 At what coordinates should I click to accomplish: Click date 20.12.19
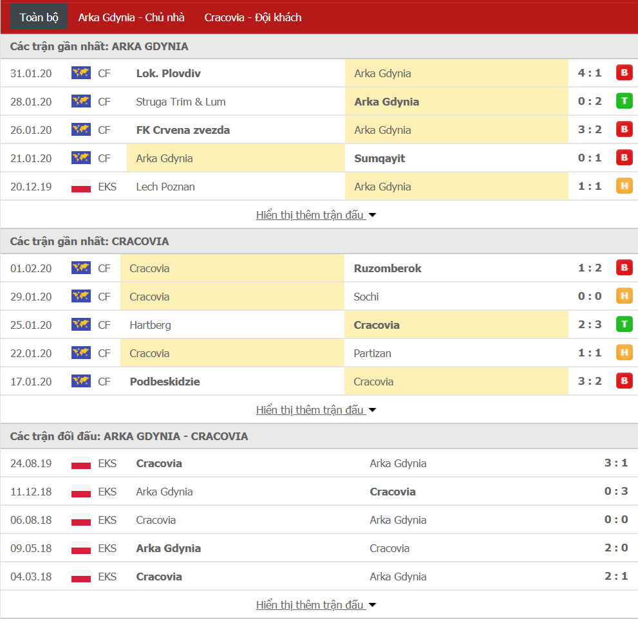[x=31, y=187]
